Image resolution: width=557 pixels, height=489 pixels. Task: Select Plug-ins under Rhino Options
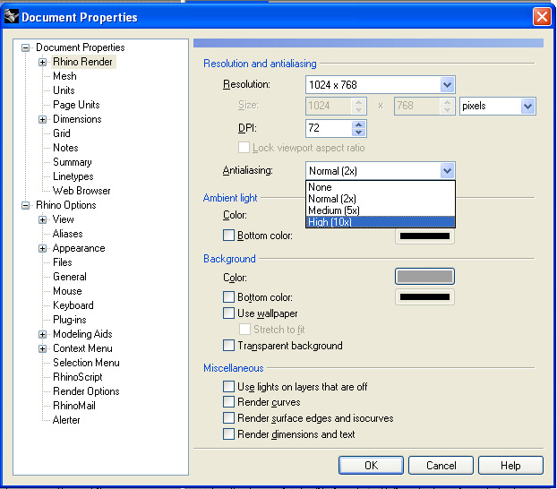click(x=70, y=320)
